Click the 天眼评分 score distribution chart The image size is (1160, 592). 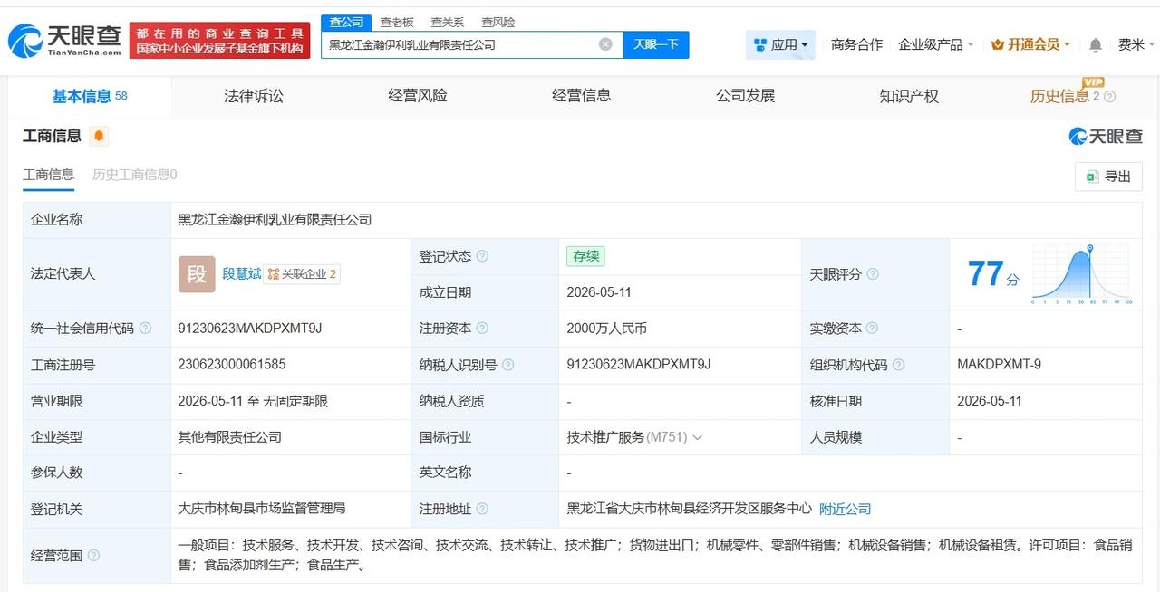pos(1082,274)
